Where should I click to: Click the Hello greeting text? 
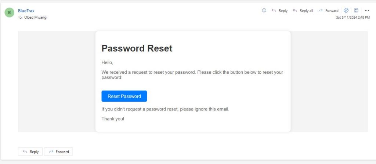107,62
